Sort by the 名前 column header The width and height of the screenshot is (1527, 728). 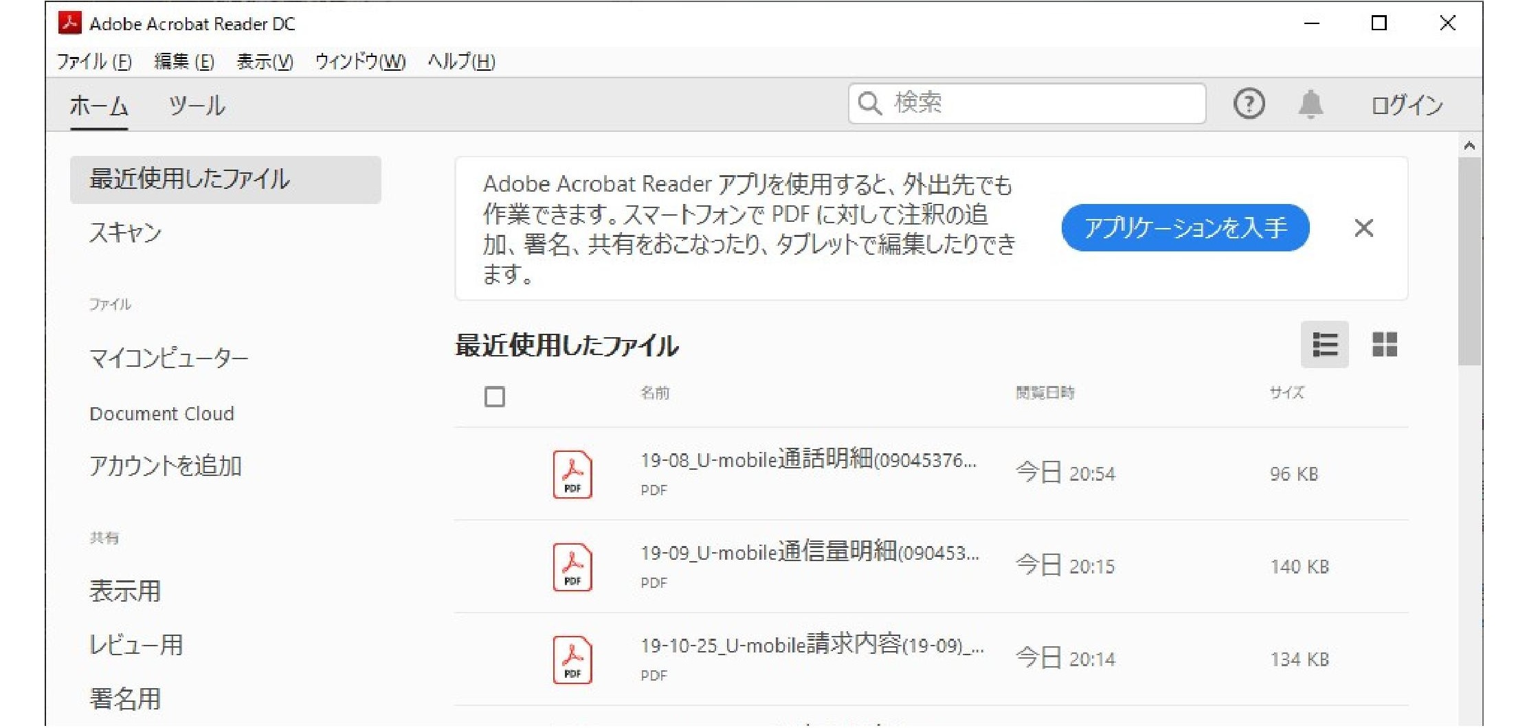point(655,393)
